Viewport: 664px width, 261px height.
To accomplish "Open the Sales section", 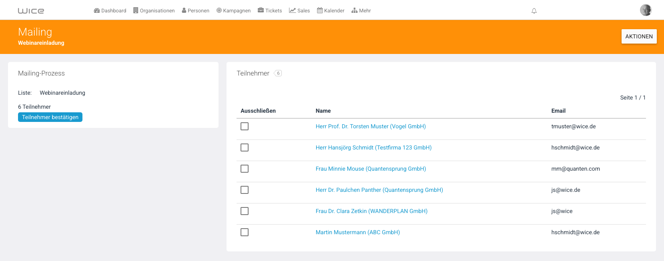I will click(x=299, y=10).
